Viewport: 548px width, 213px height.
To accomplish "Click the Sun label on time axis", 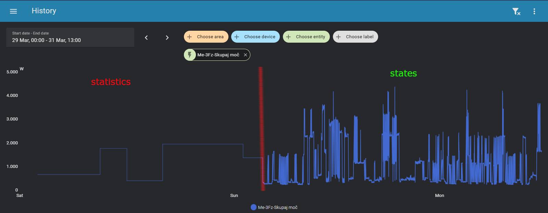I will 234,196.
